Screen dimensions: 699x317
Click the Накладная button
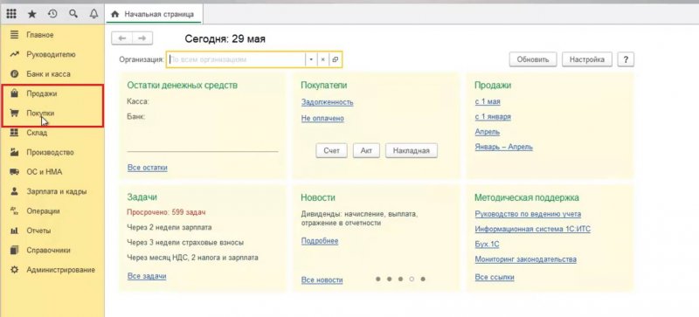[411, 151]
